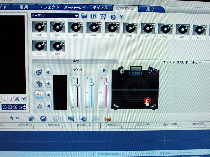Open the サラウンドサウンド ミキサー tab

pos(181,62)
